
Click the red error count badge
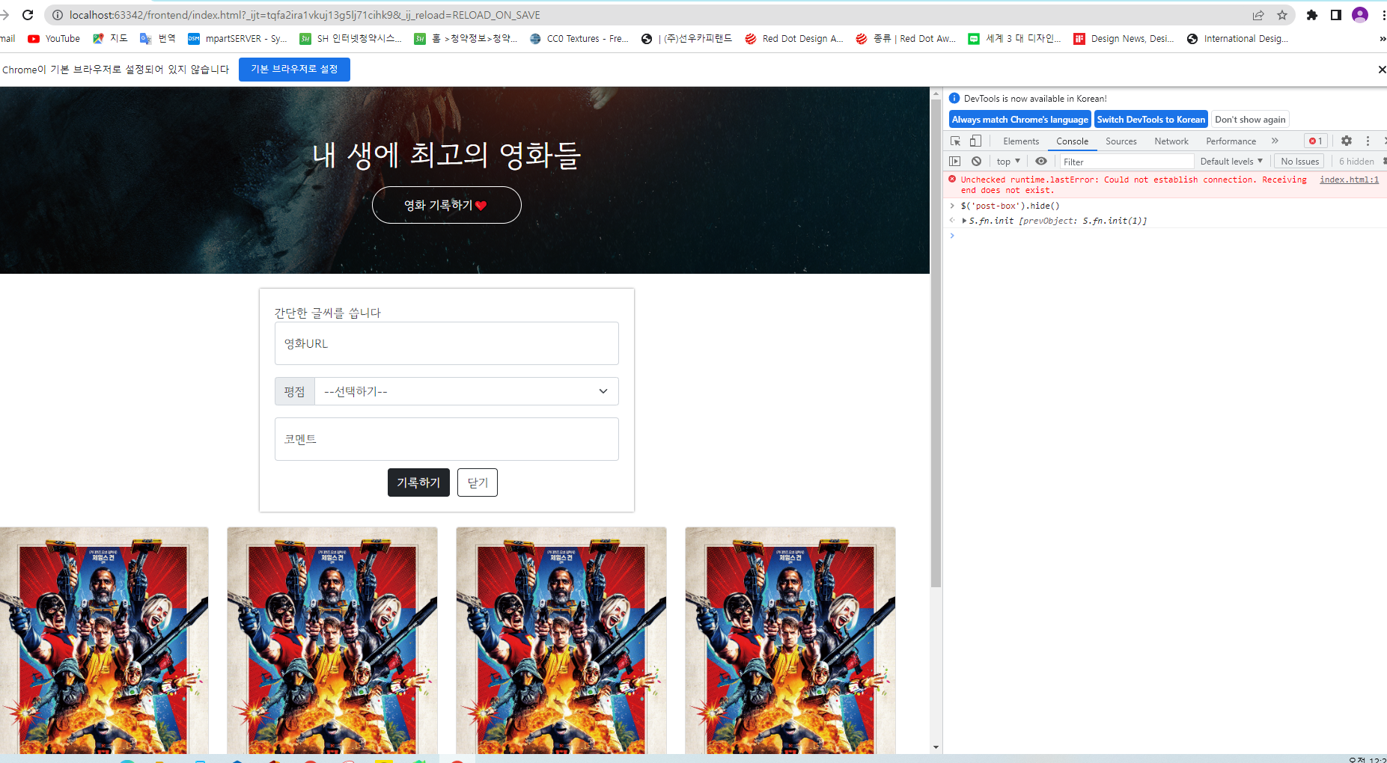1316,141
